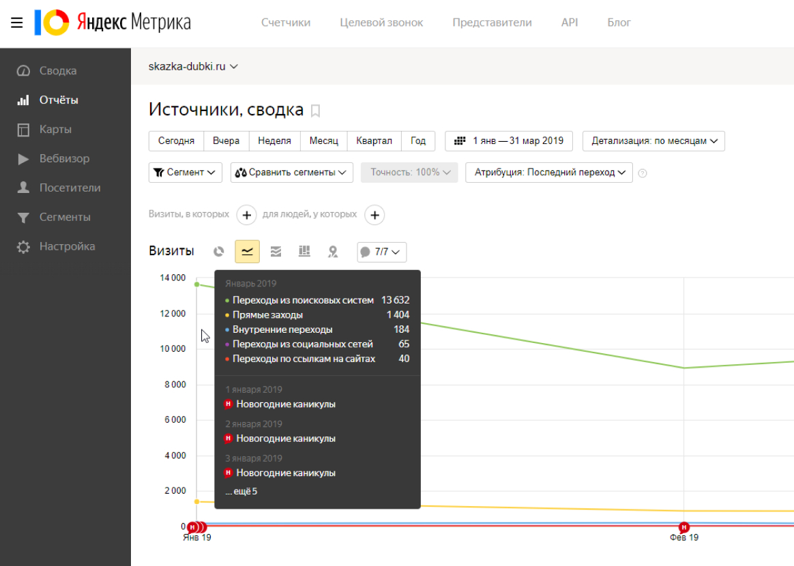
Task: Click the Сегменты funnel icon
Action: point(23,218)
